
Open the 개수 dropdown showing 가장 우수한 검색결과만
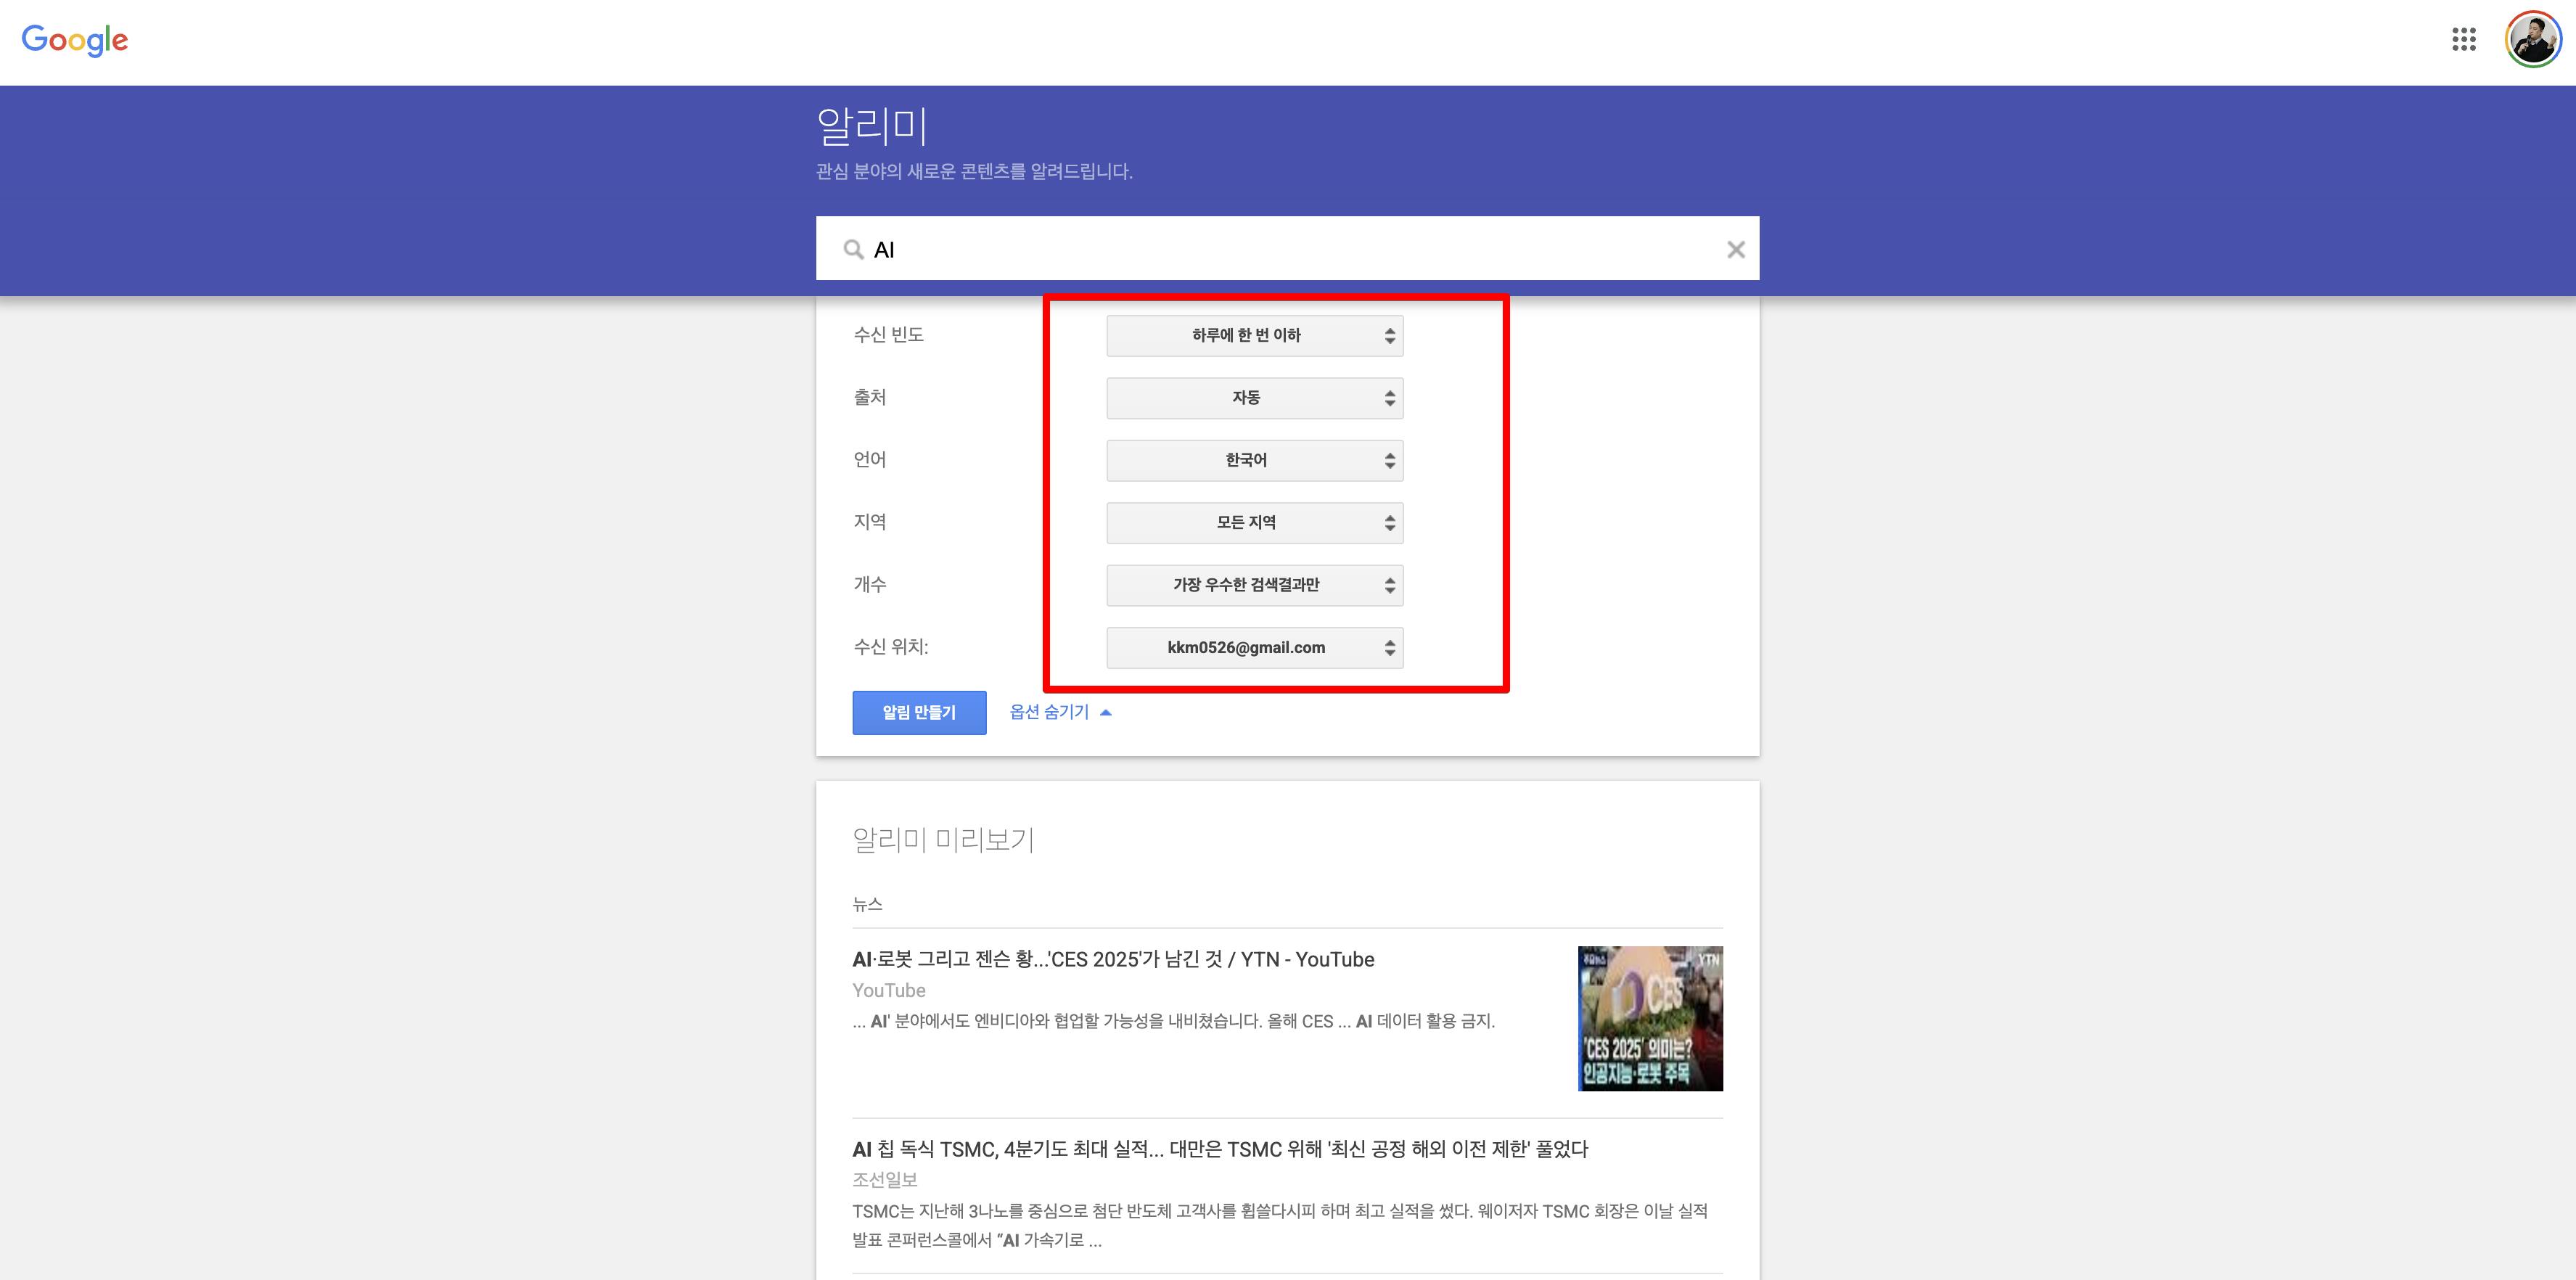point(1255,585)
